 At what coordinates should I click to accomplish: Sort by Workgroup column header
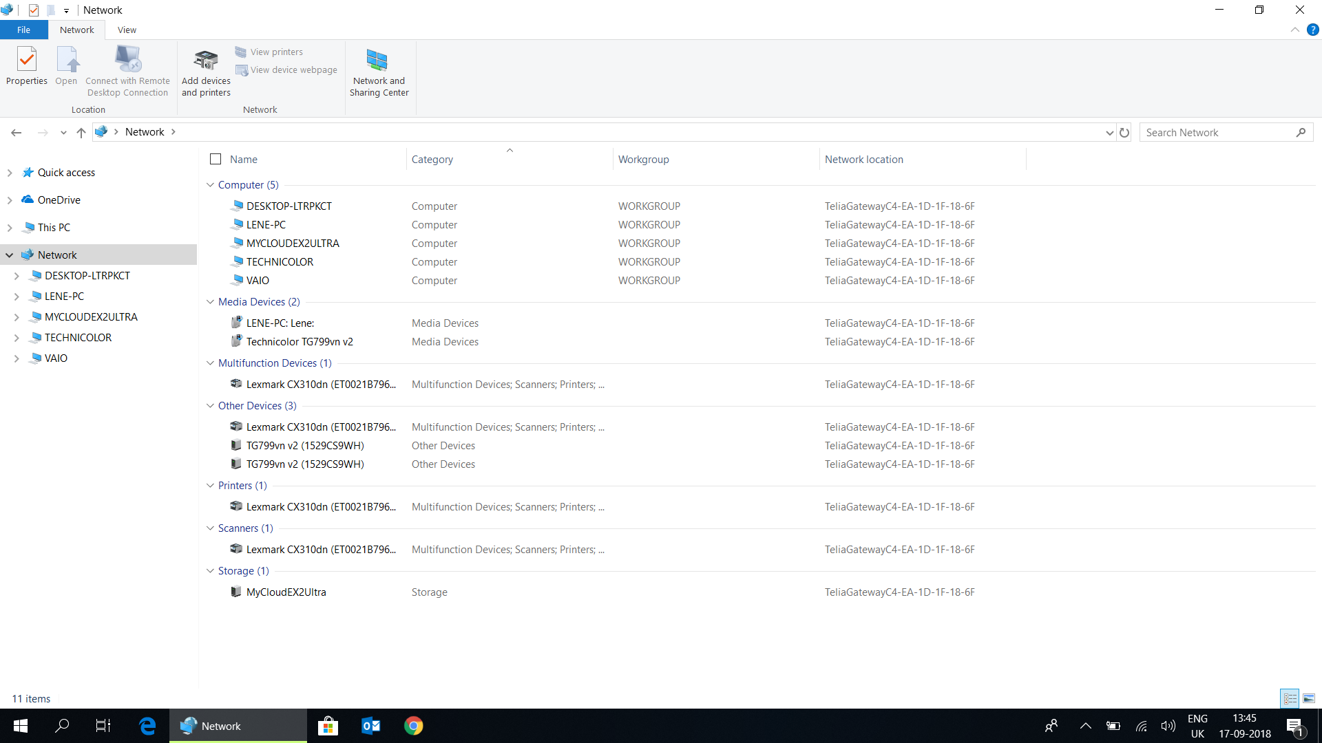coord(716,159)
